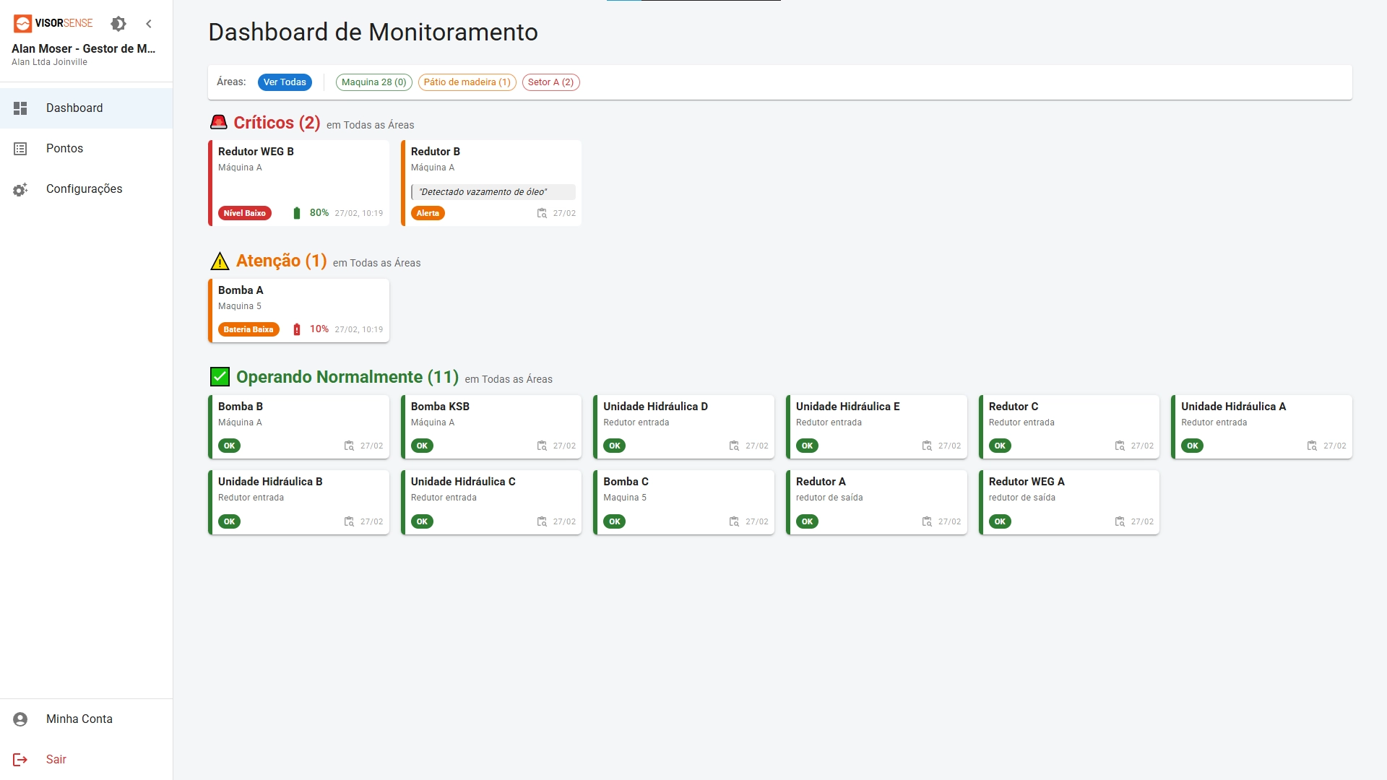Screen dimensions: 1387x780
Task: Click the warning triangle beside Atenção heading
Action: pyautogui.click(x=219, y=261)
